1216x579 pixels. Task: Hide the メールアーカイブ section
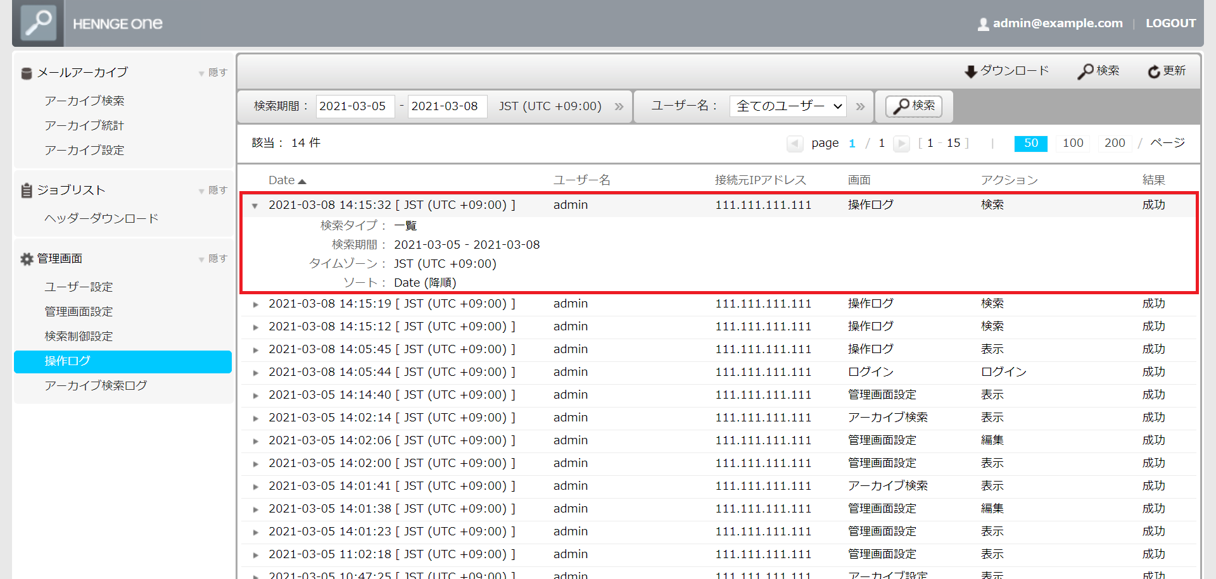(213, 73)
